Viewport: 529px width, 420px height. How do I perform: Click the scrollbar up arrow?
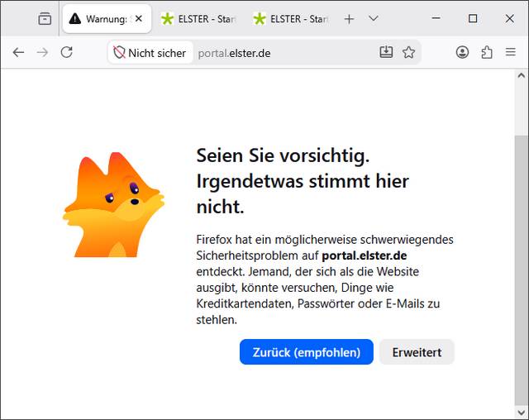click(x=522, y=75)
